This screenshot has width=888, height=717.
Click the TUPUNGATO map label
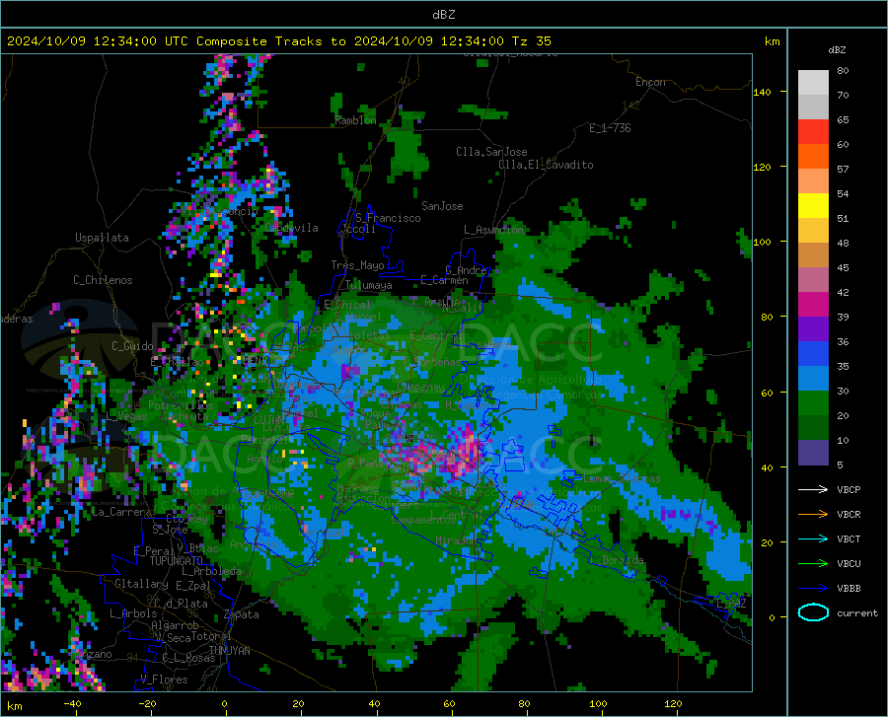pos(176,561)
